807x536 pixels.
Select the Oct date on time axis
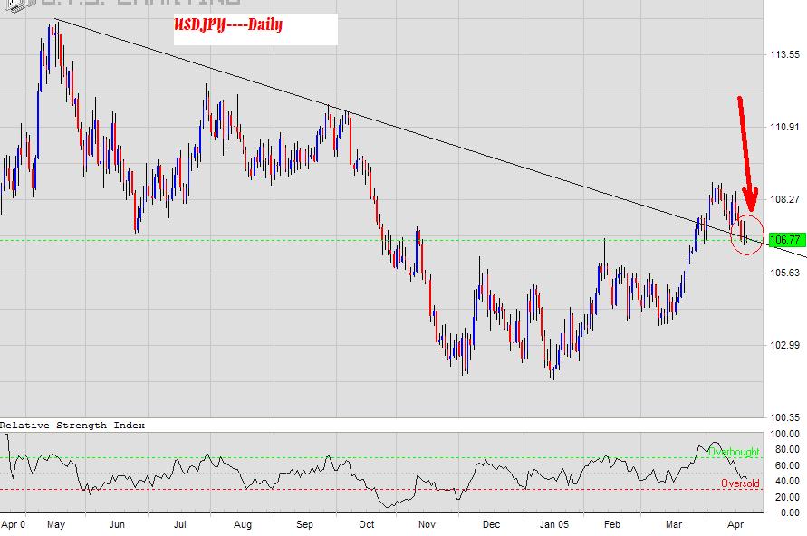(x=366, y=524)
